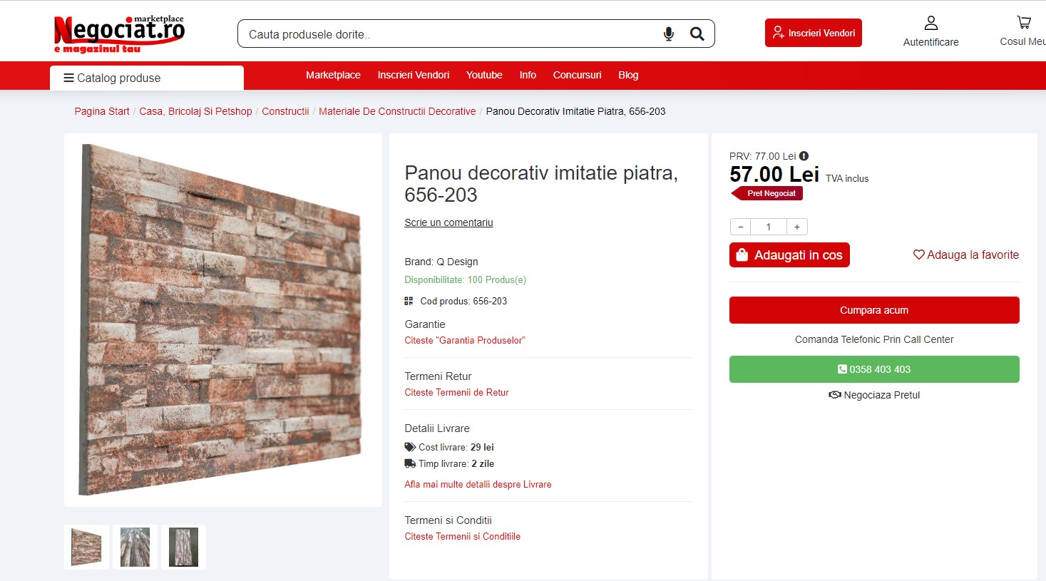The image size is (1046, 581).
Task: Click the magnifying glass search icon
Action: 697,34
